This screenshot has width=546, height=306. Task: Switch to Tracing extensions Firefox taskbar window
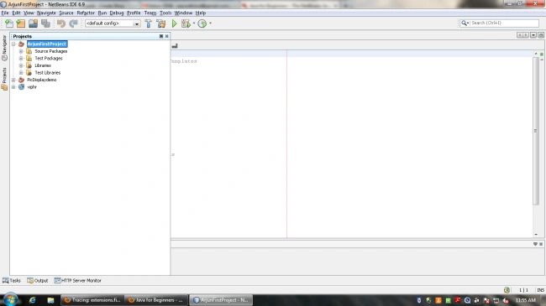(x=92, y=300)
